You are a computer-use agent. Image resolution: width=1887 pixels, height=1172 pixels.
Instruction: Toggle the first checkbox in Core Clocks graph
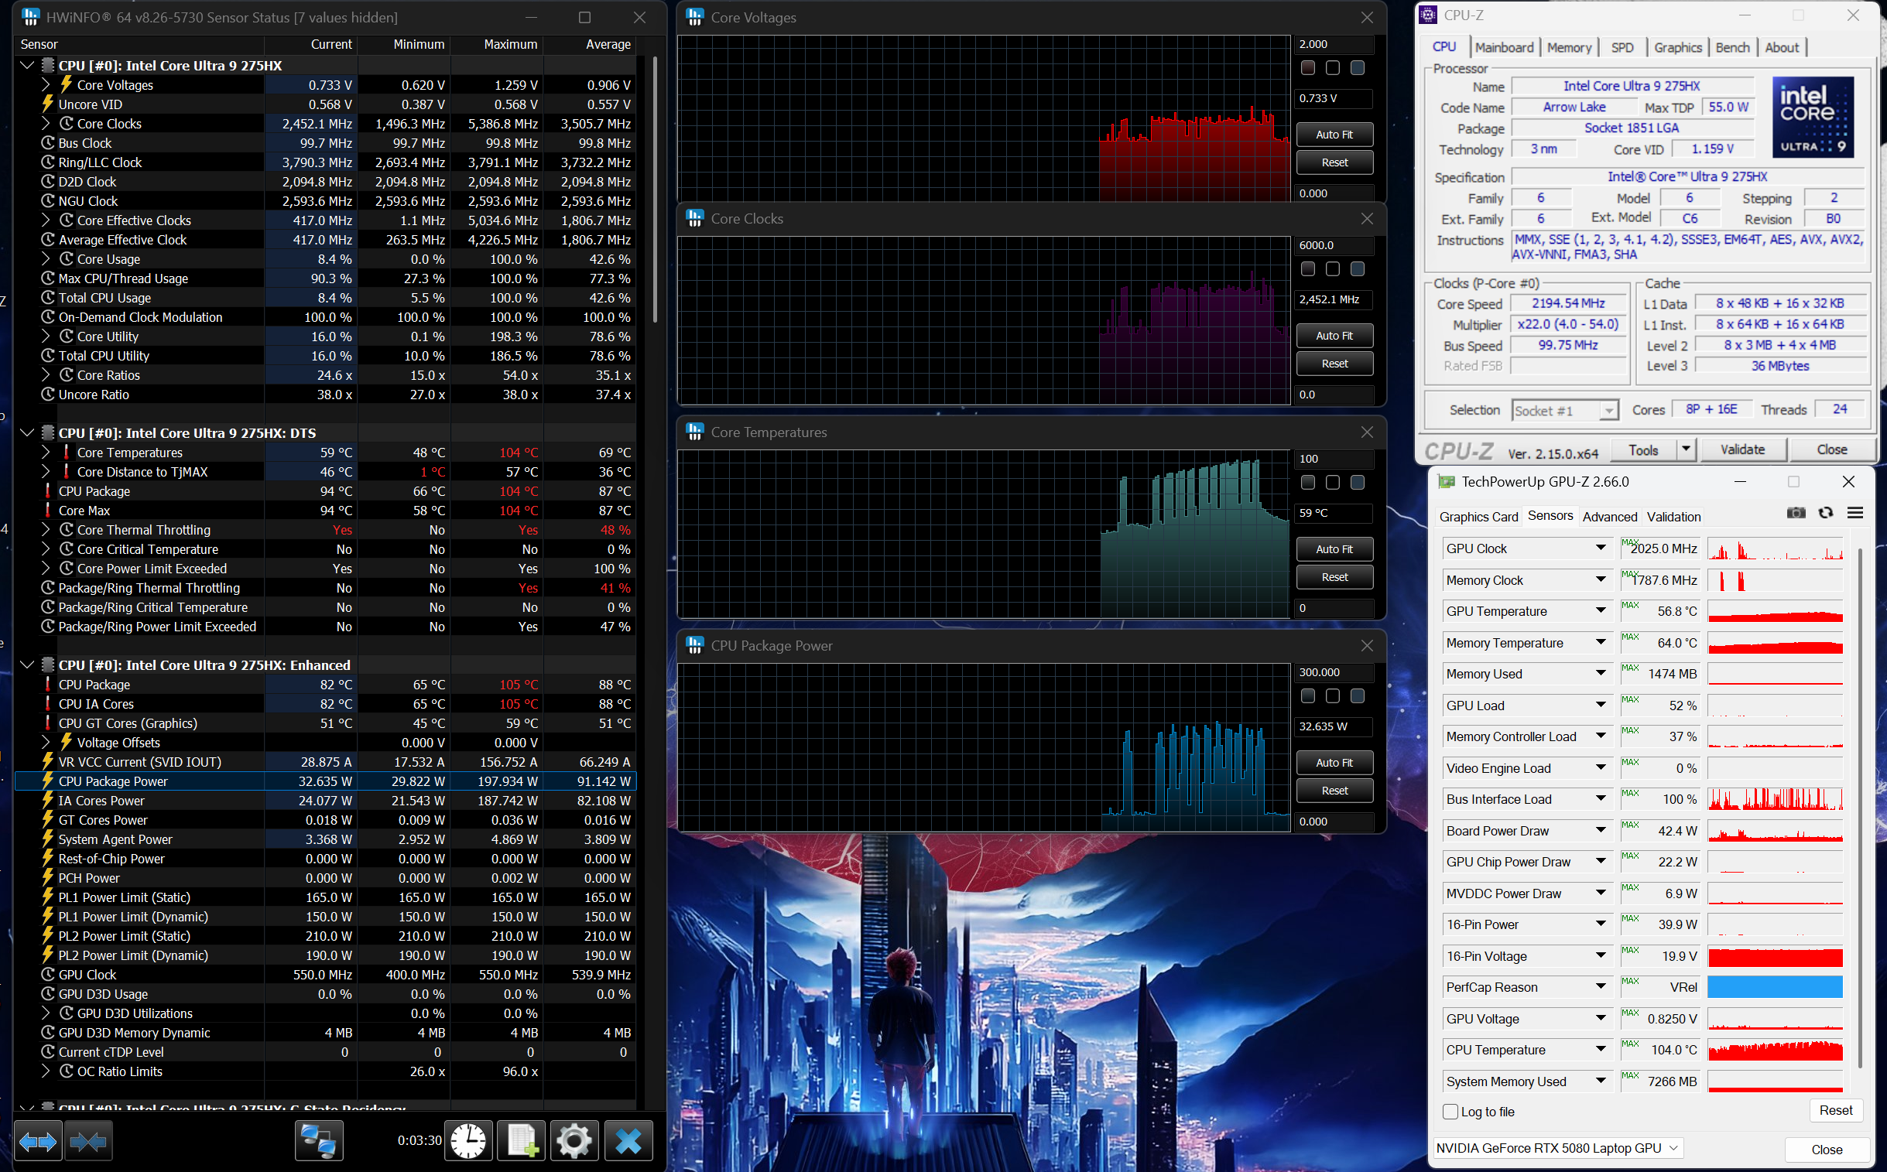[x=1307, y=269]
